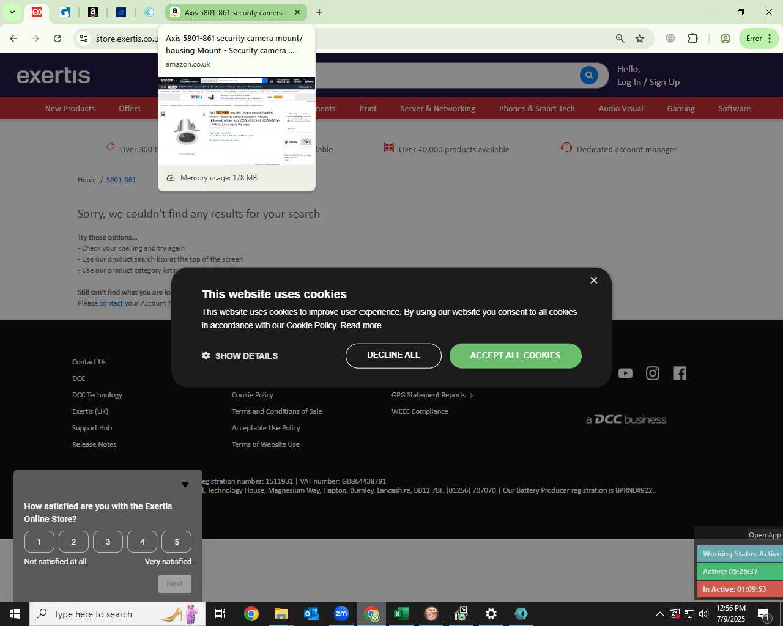Open Exertis Instagram page icon
Screen dimensions: 783x626
tap(653, 373)
